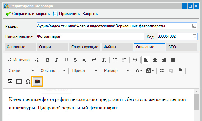Click Сохранить и закрыть
The height and width of the screenshot is (121, 202).
[x=28, y=14]
